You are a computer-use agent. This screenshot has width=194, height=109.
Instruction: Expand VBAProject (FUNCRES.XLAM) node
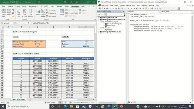pyautogui.click(x=99, y=32)
